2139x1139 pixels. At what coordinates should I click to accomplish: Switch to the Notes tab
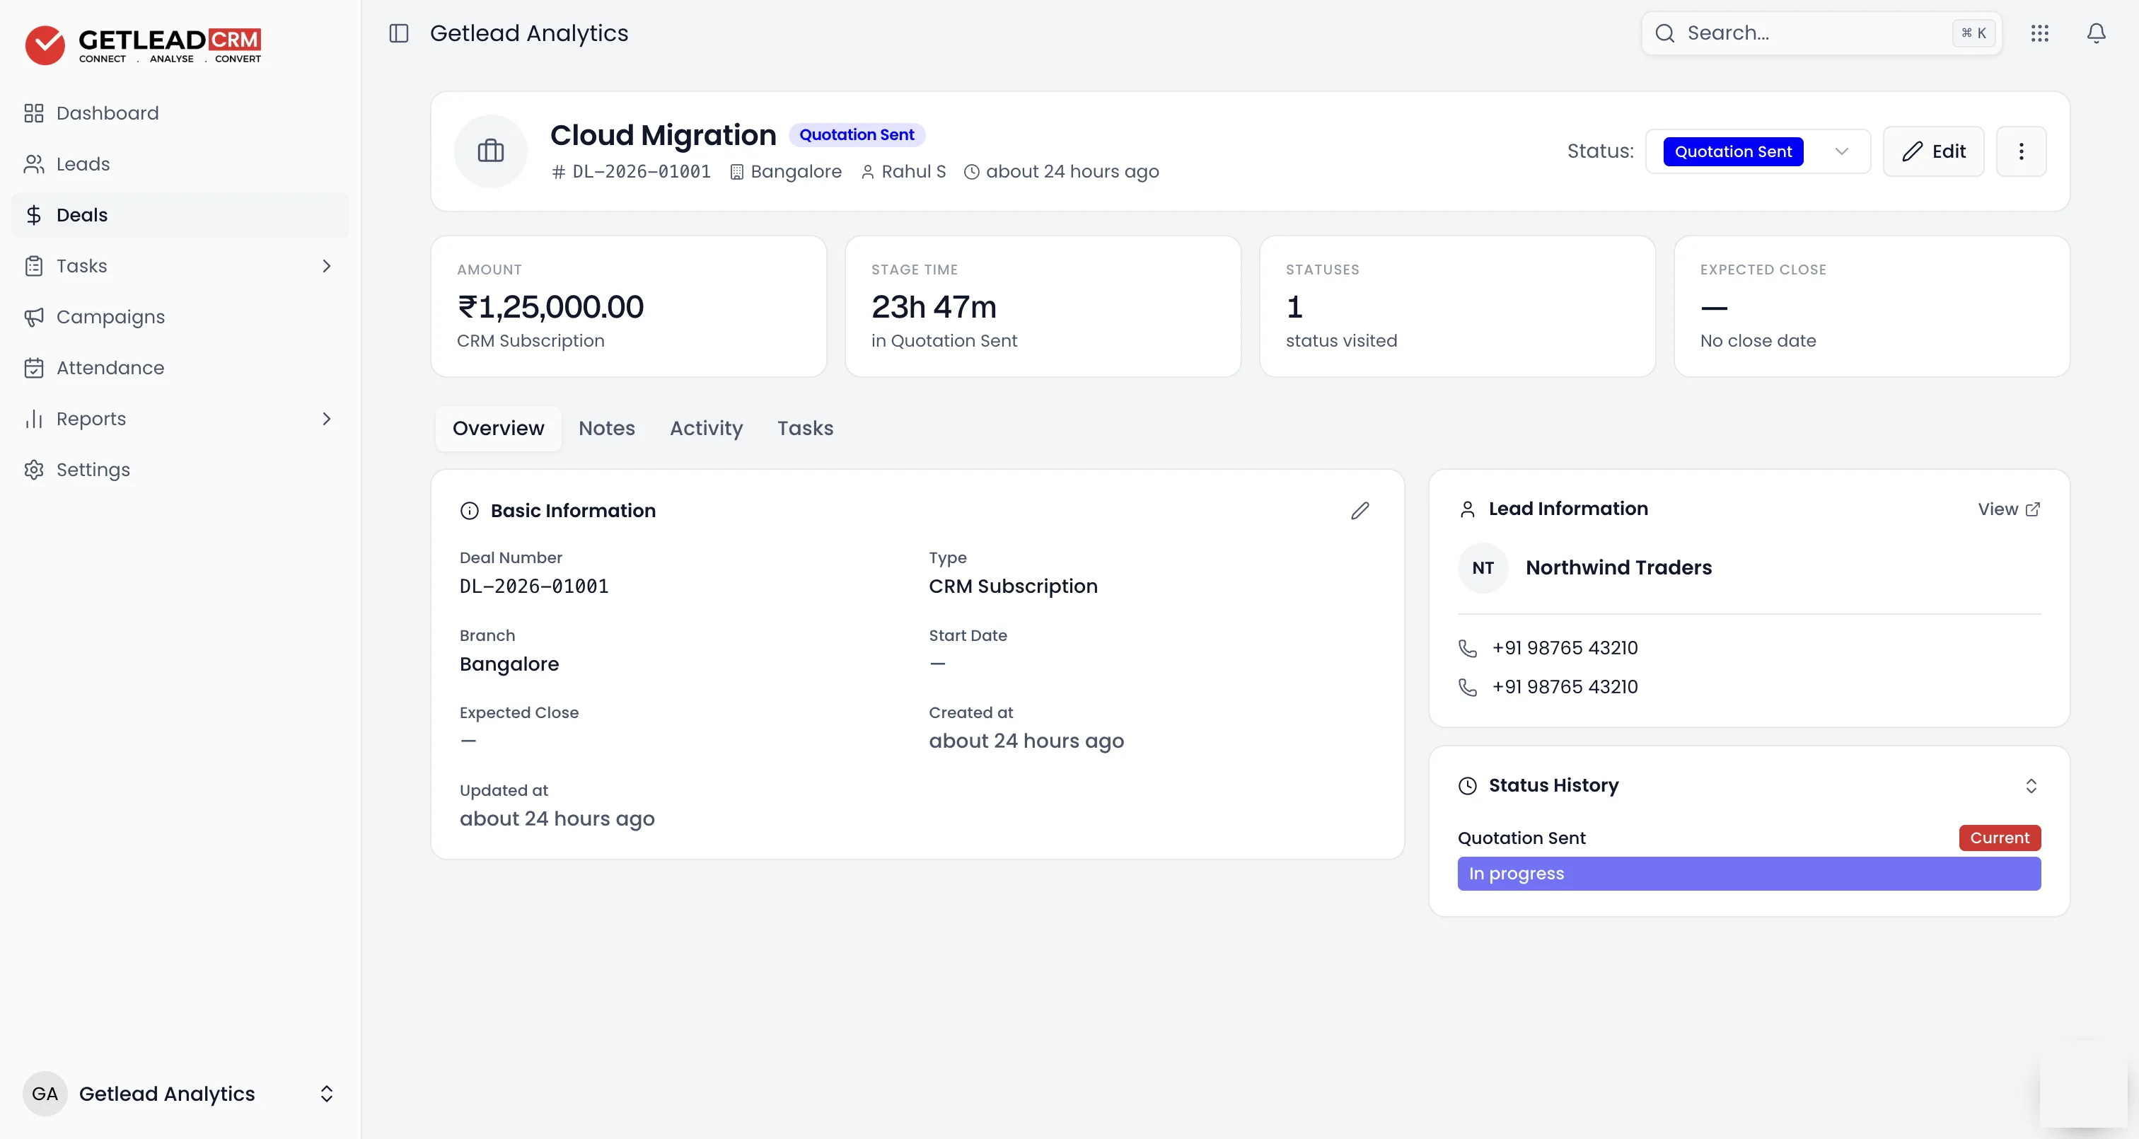tap(607, 429)
